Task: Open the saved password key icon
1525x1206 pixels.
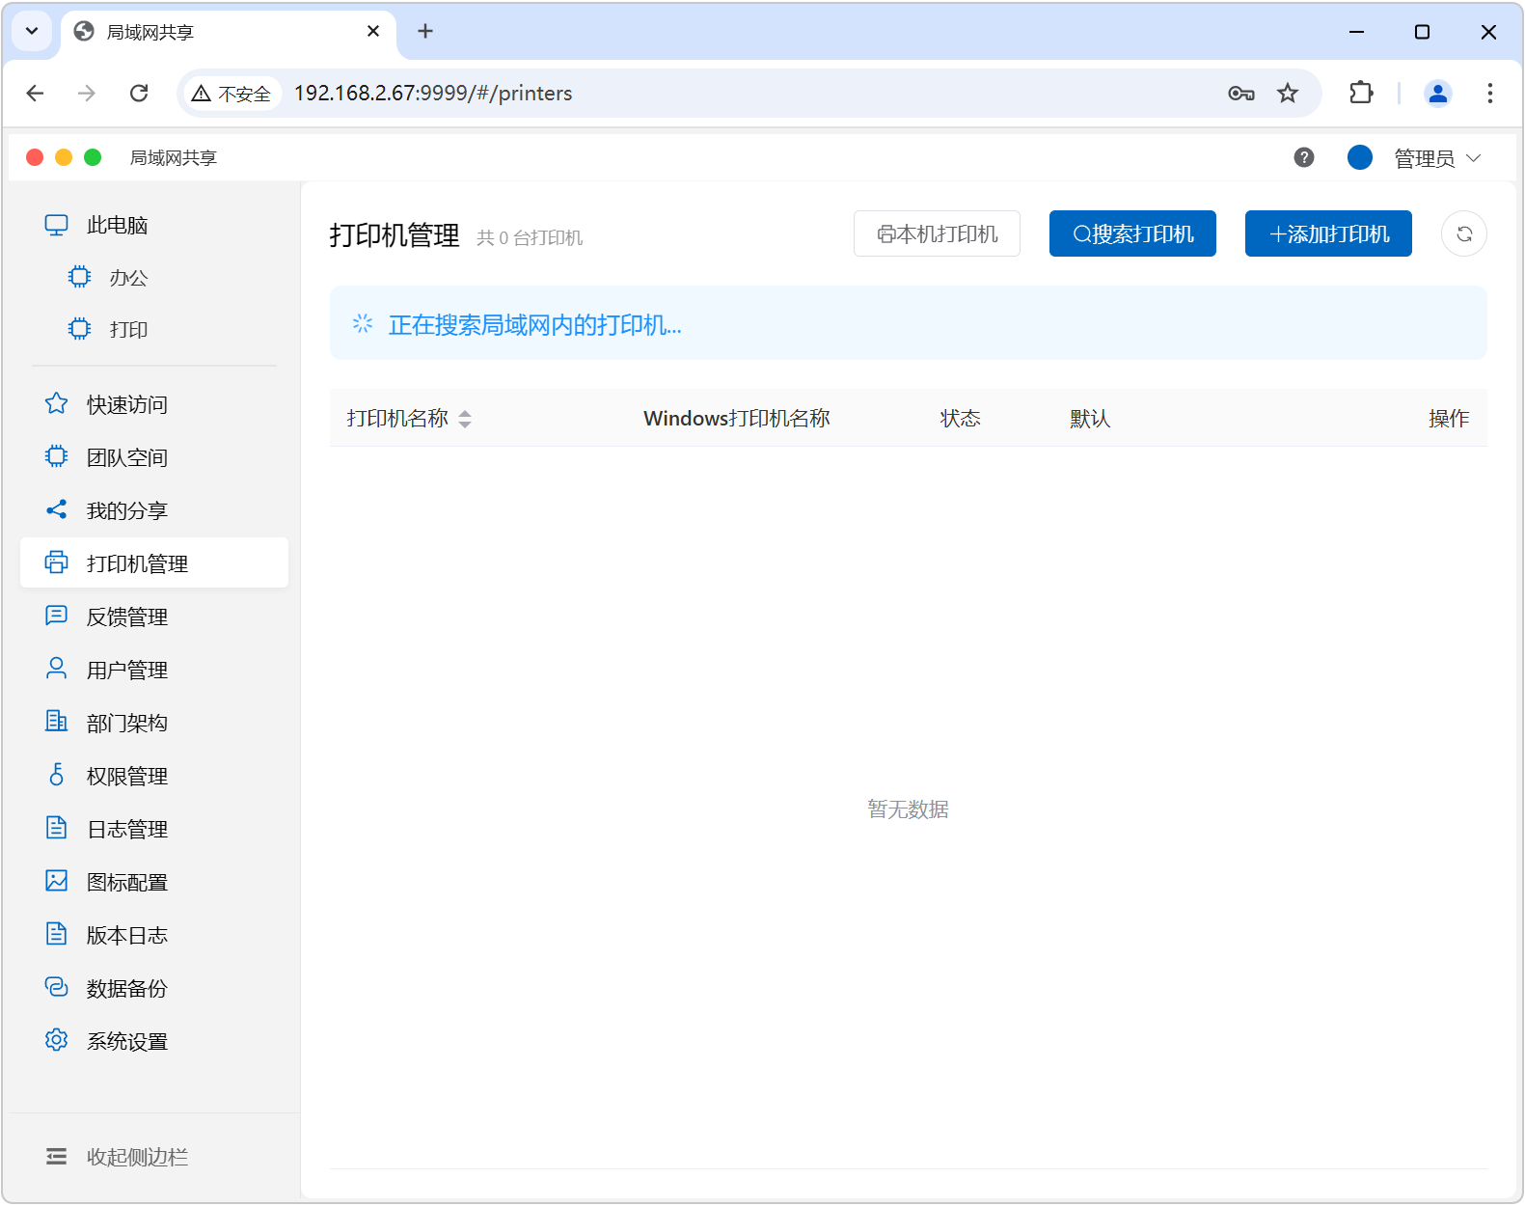Action: [1241, 93]
